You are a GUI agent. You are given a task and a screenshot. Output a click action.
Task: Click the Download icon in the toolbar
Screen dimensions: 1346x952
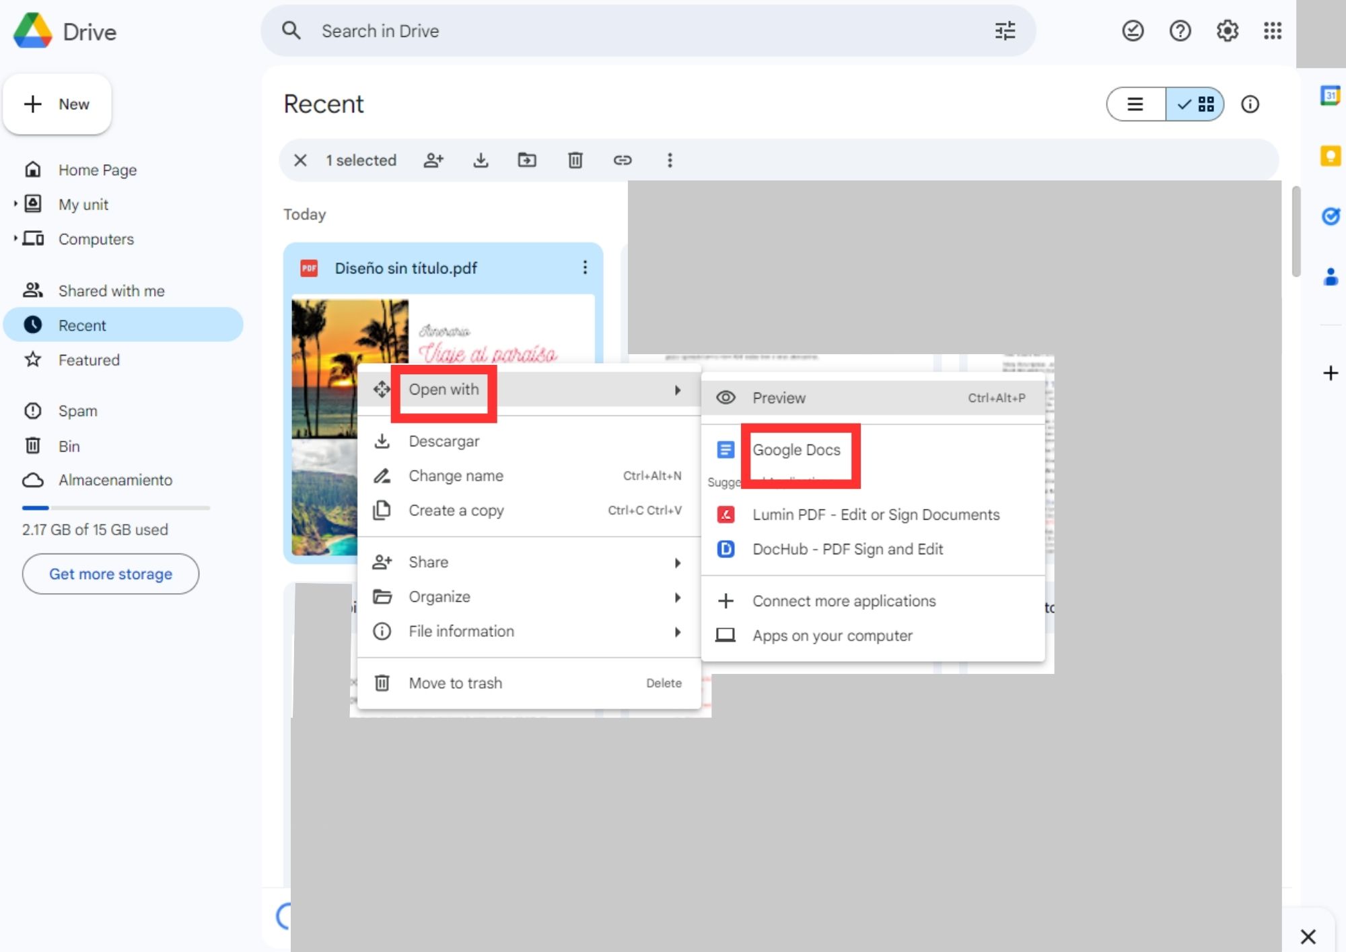tap(480, 160)
